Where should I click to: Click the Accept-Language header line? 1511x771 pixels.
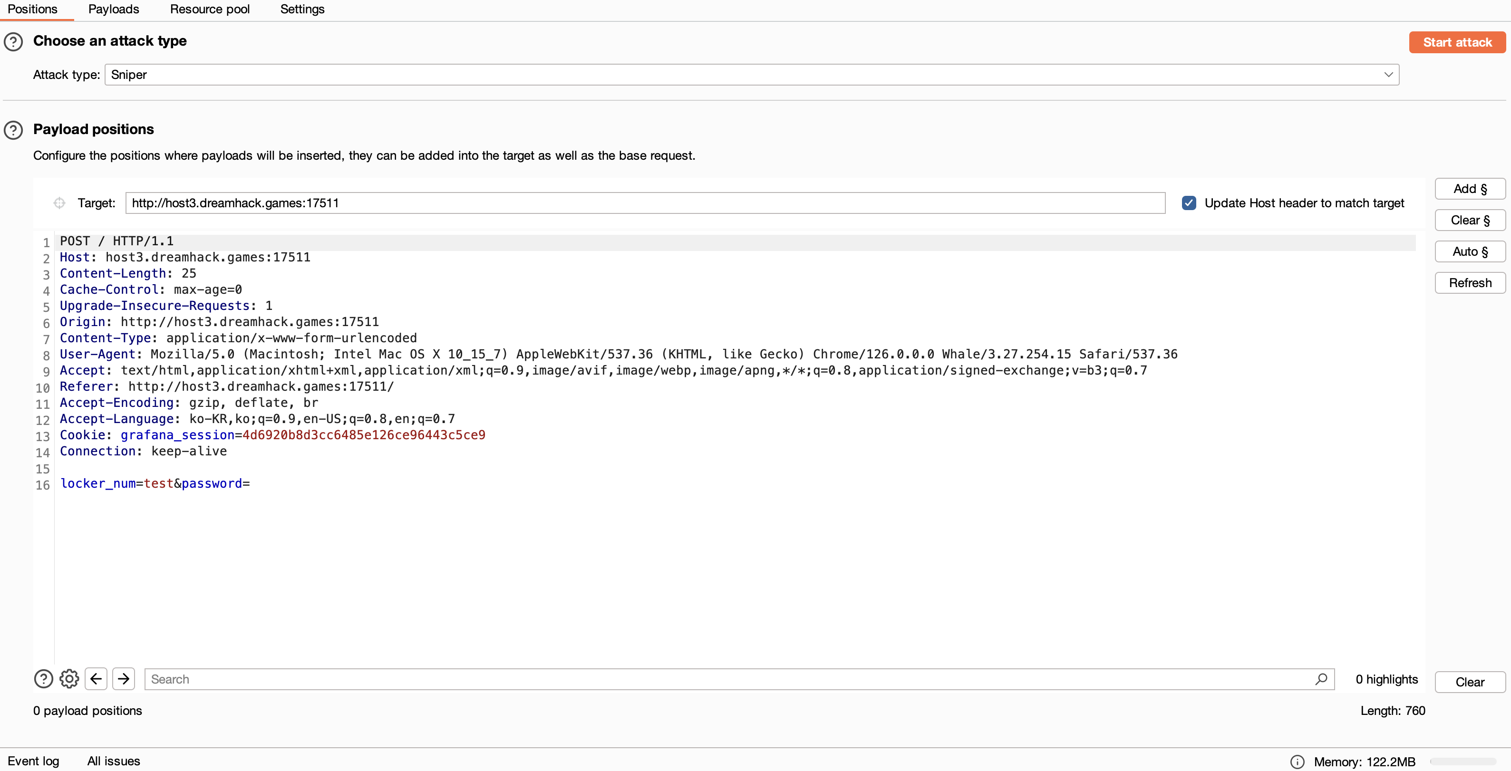[258, 419]
